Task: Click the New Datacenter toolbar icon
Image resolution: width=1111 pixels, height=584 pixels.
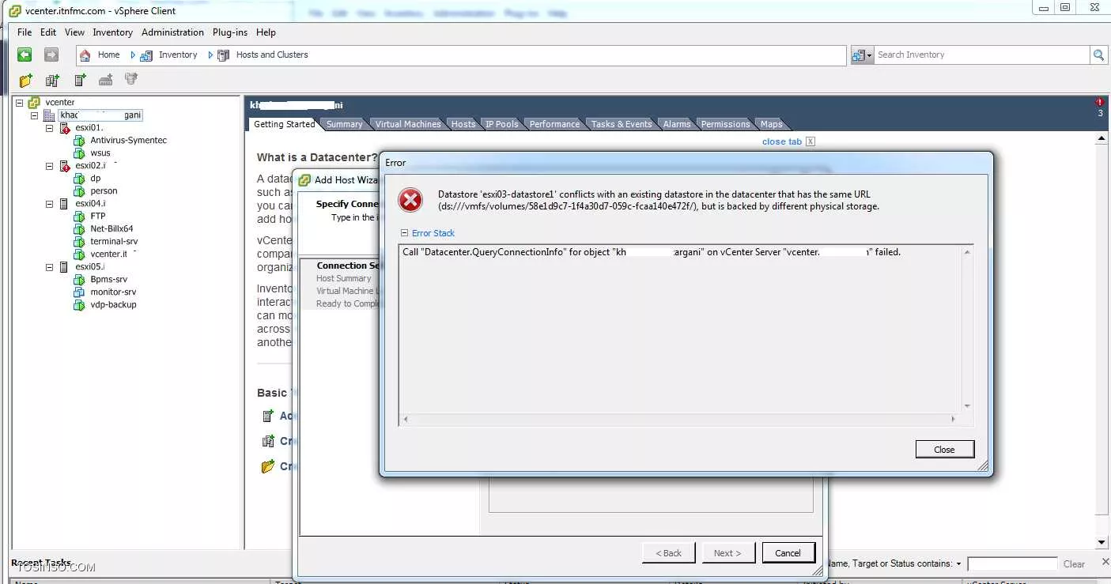Action: (x=52, y=80)
